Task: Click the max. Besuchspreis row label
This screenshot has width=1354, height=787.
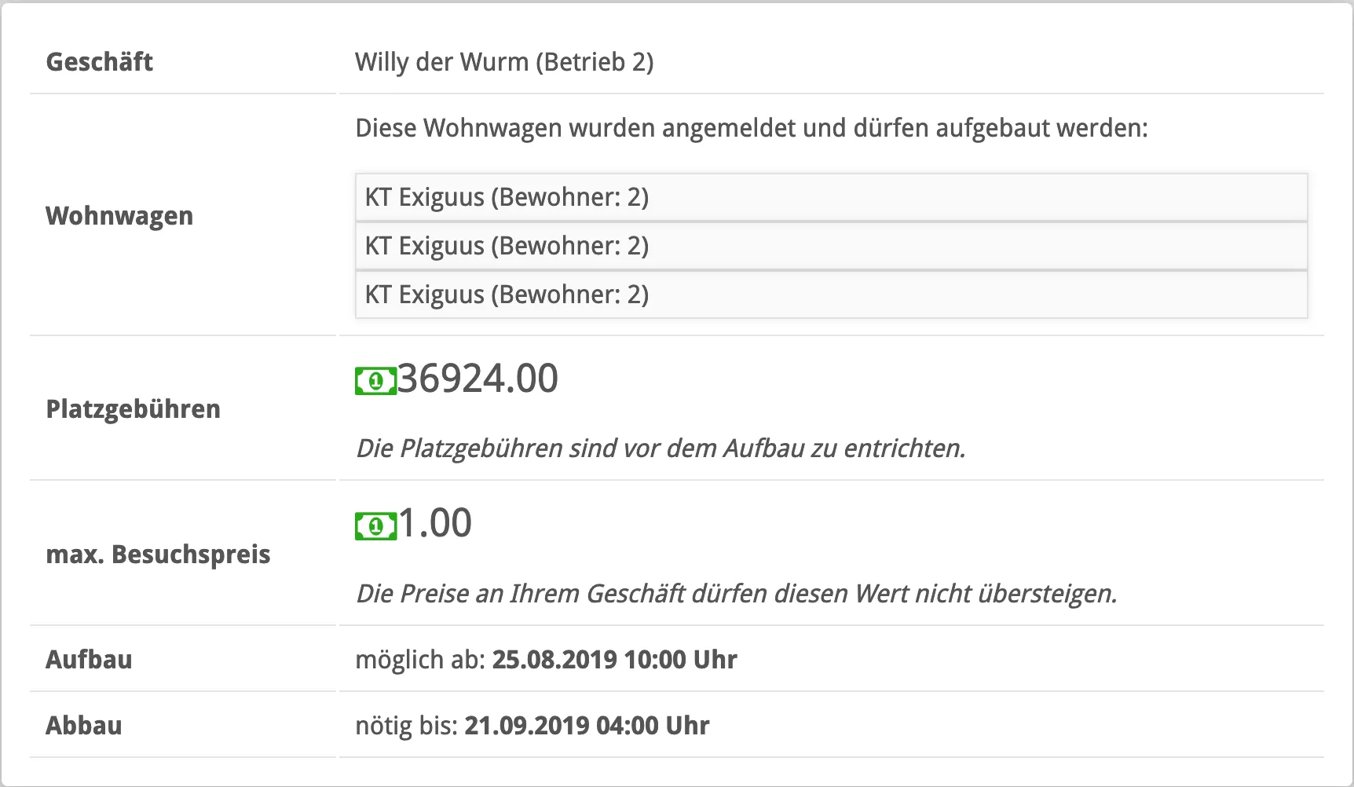Action: (x=158, y=555)
